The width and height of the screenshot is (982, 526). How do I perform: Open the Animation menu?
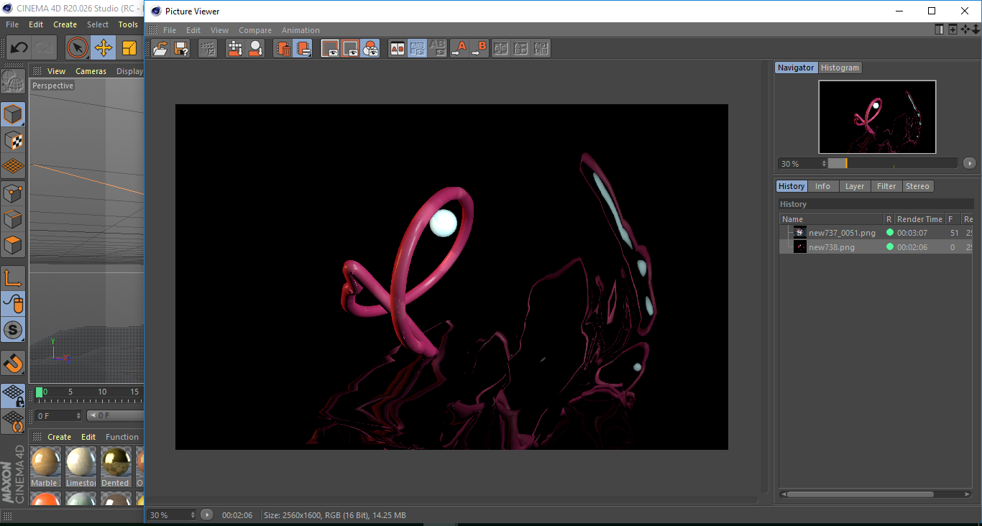[x=300, y=30]
